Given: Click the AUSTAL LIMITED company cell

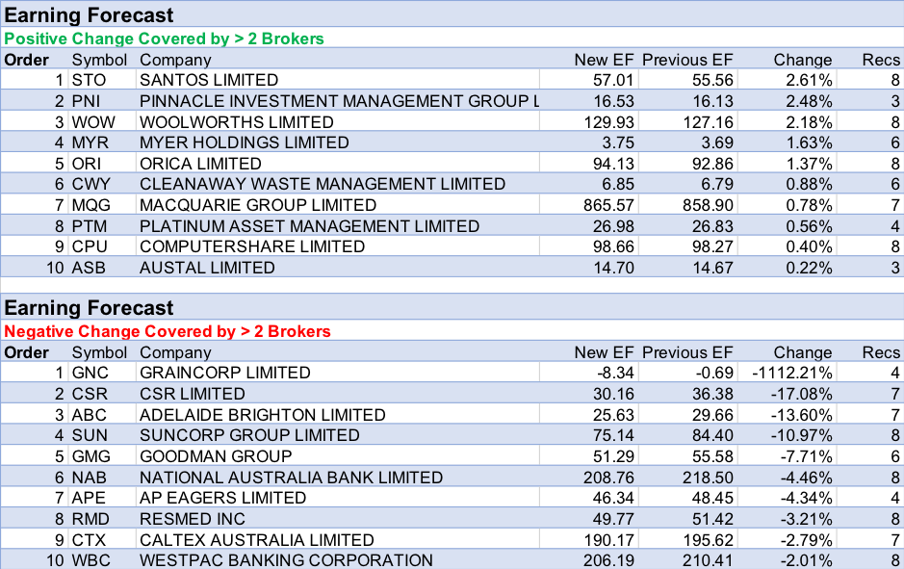Looking at the screenshot, I should pos(207,268).
